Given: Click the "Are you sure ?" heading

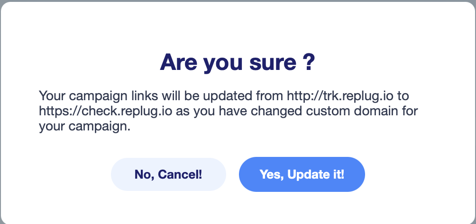Looking at the screenshot, I should (238, 62).
